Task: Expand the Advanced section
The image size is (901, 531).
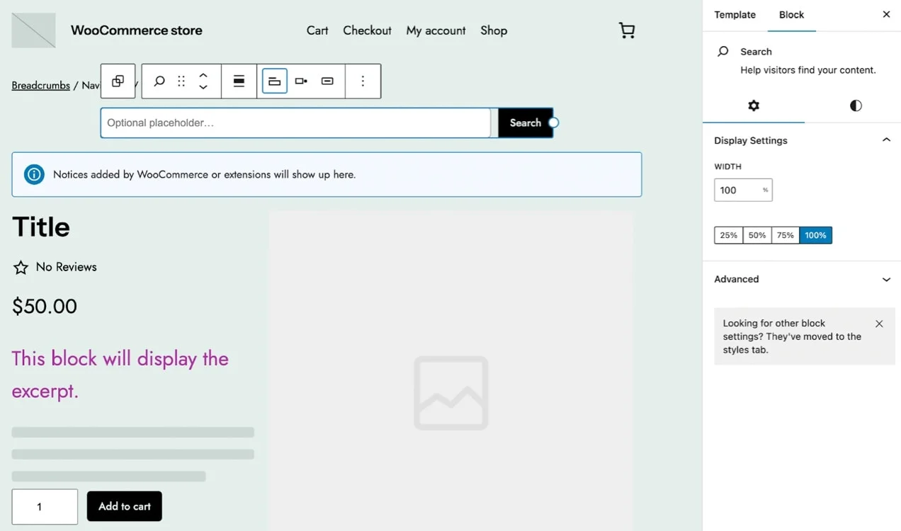Action: [x=885, y=279]
